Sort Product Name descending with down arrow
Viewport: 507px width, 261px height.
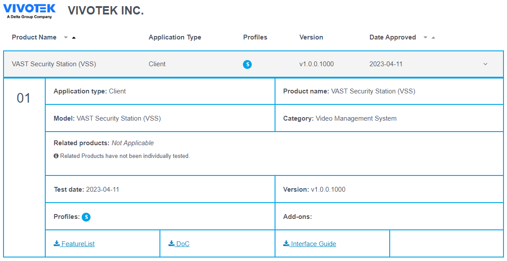tap(66, 38)
